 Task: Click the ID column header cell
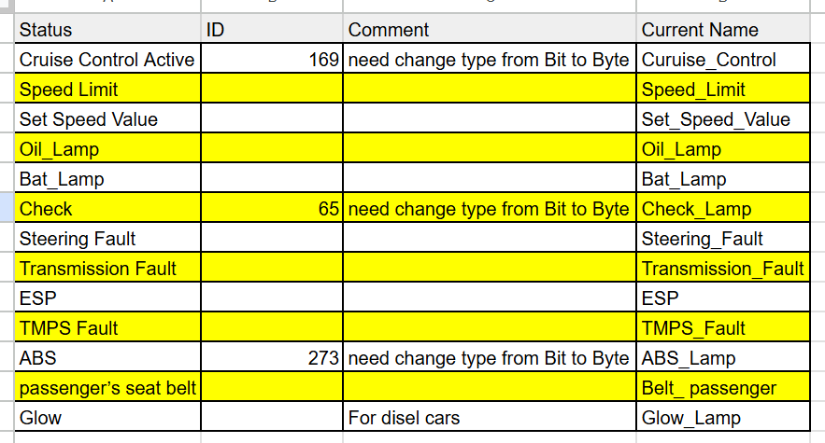click(272, 30)
